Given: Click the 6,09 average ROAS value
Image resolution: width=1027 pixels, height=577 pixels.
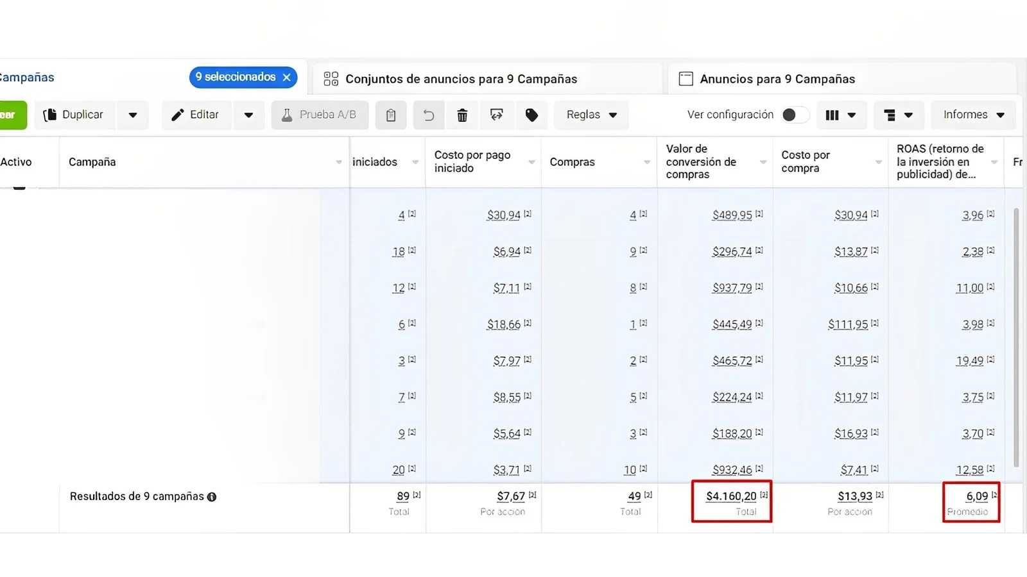Looking at the screenshot, I should click(977, 497).
